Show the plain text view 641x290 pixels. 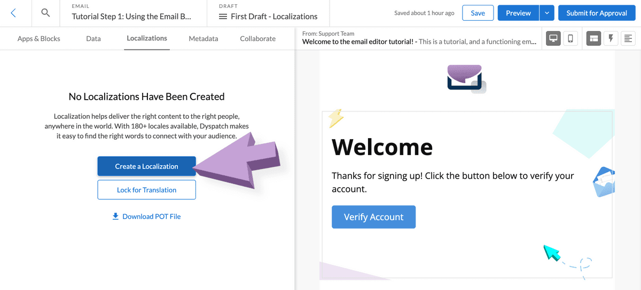pyautogui.click(x=628, y=38)
